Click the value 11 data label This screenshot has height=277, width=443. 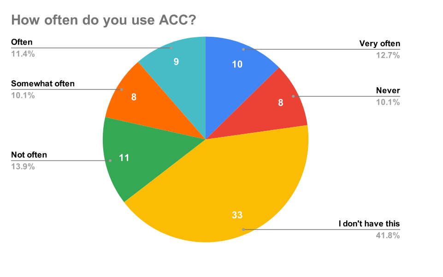pyautogui.click(x=124, y=158)
